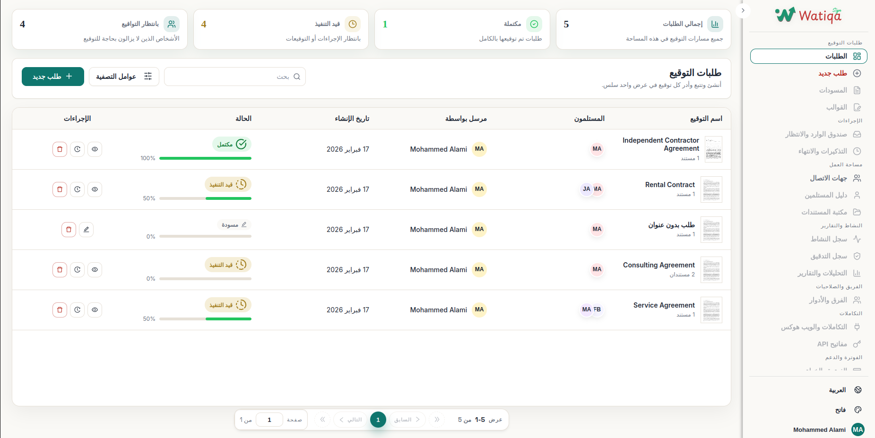This screenshot has height=438, width=875.
Task: Open سجل التدقيق audit log icon
Action: [x=858, y=256]
